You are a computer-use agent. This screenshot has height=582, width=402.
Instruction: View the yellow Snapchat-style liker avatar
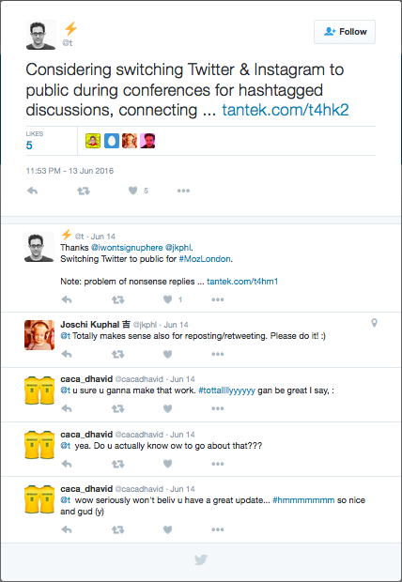[x=93, y=141]
